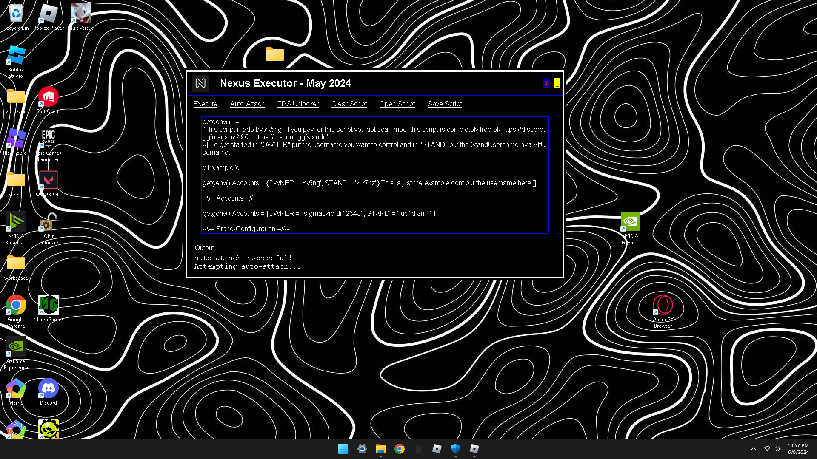Select the Epic Games Launcher icon

(x=48, y=138)
